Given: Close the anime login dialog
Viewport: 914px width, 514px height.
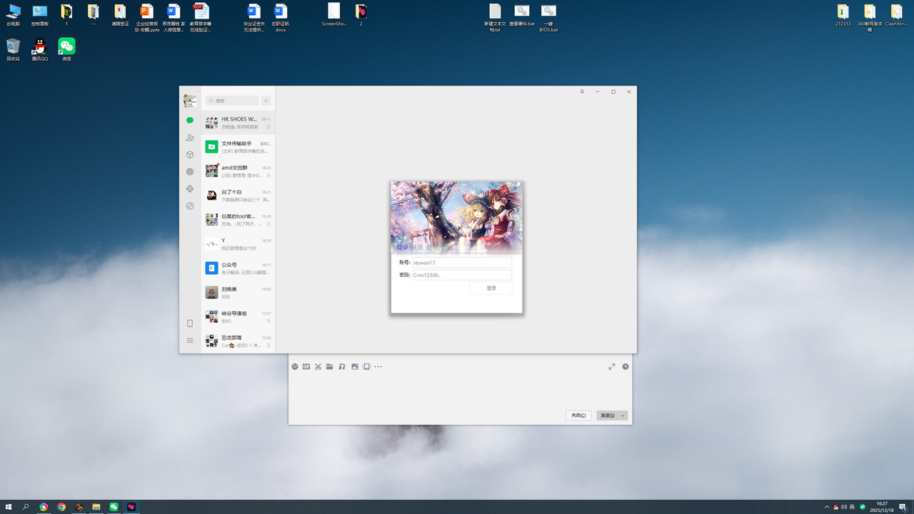Looking at the screenshot, I should pos(515,188).
